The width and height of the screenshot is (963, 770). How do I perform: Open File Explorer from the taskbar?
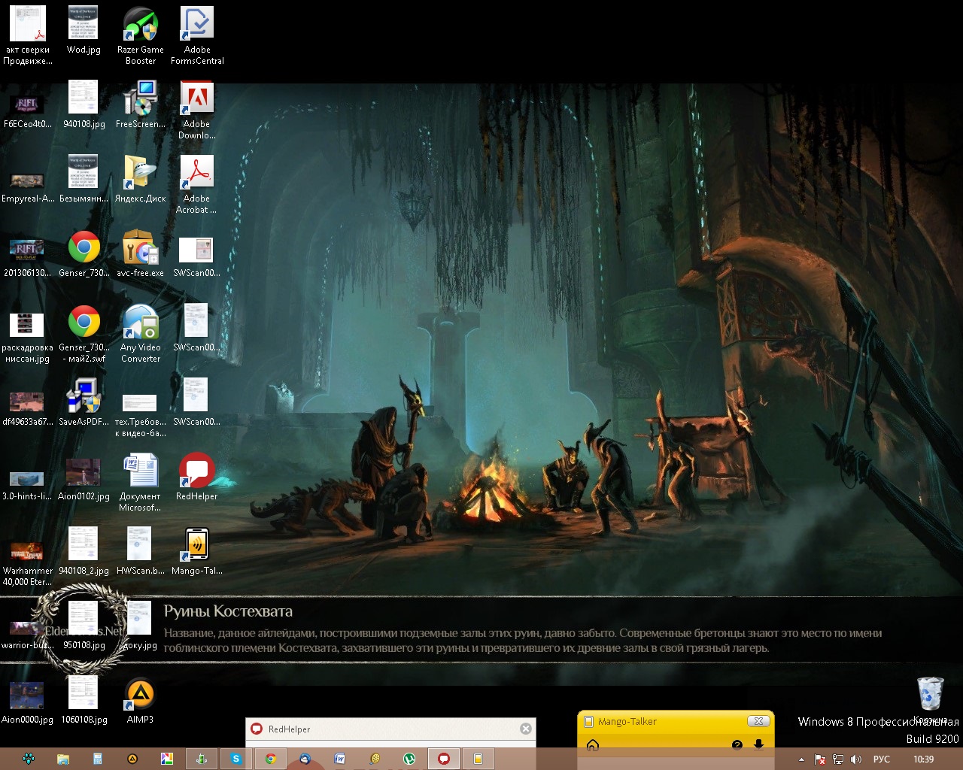[x=63, y=759]
